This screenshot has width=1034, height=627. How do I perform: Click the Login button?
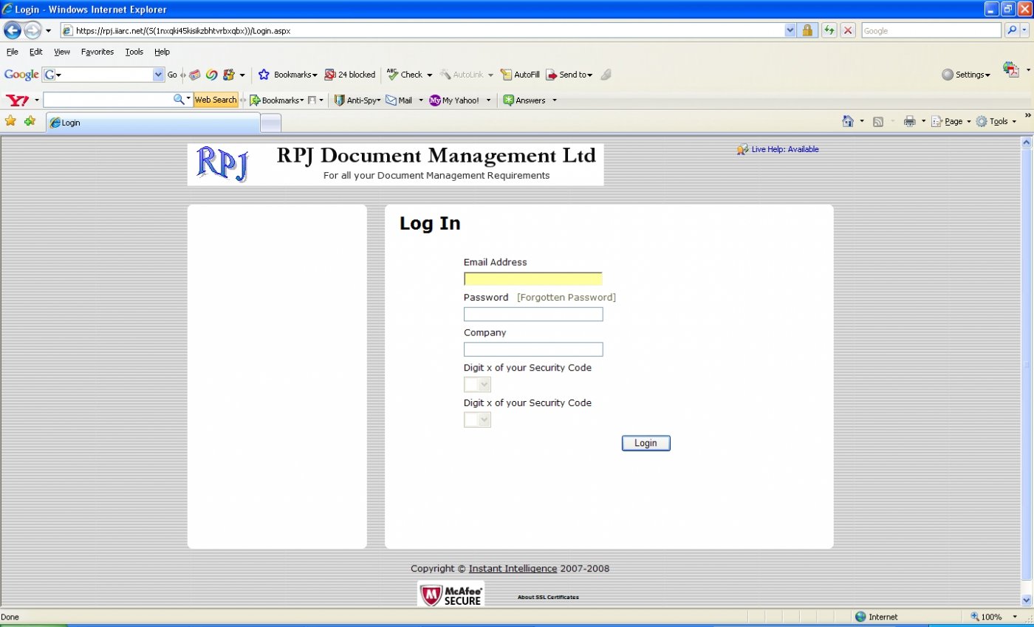tap(646, 443)
